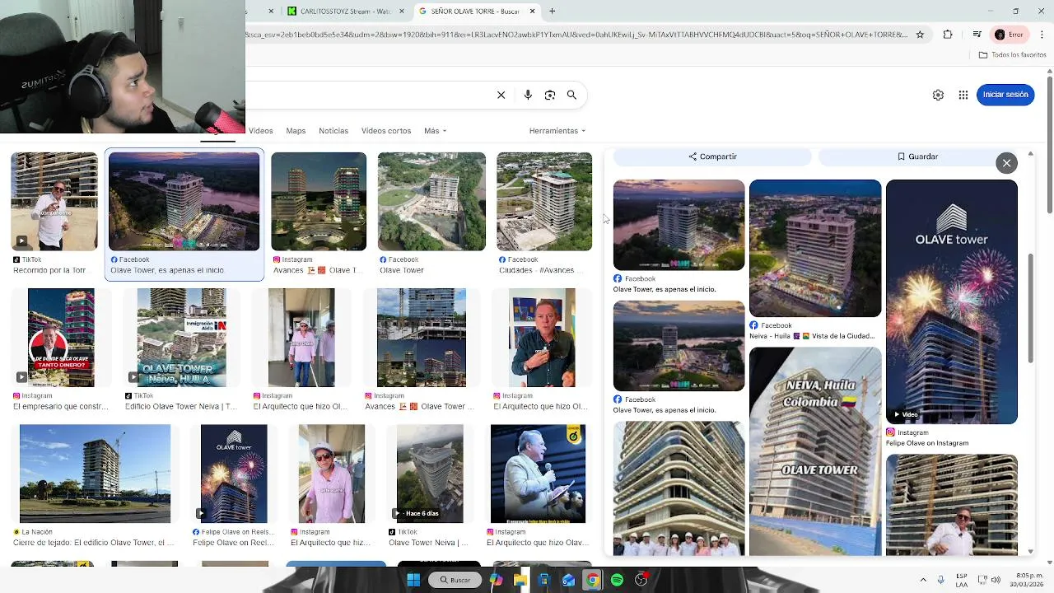Image resolution: width=1054 pixels, height=593 pixels.
Task: Open Microsoft Store from the taskbar
Action: tap(543, 580)
